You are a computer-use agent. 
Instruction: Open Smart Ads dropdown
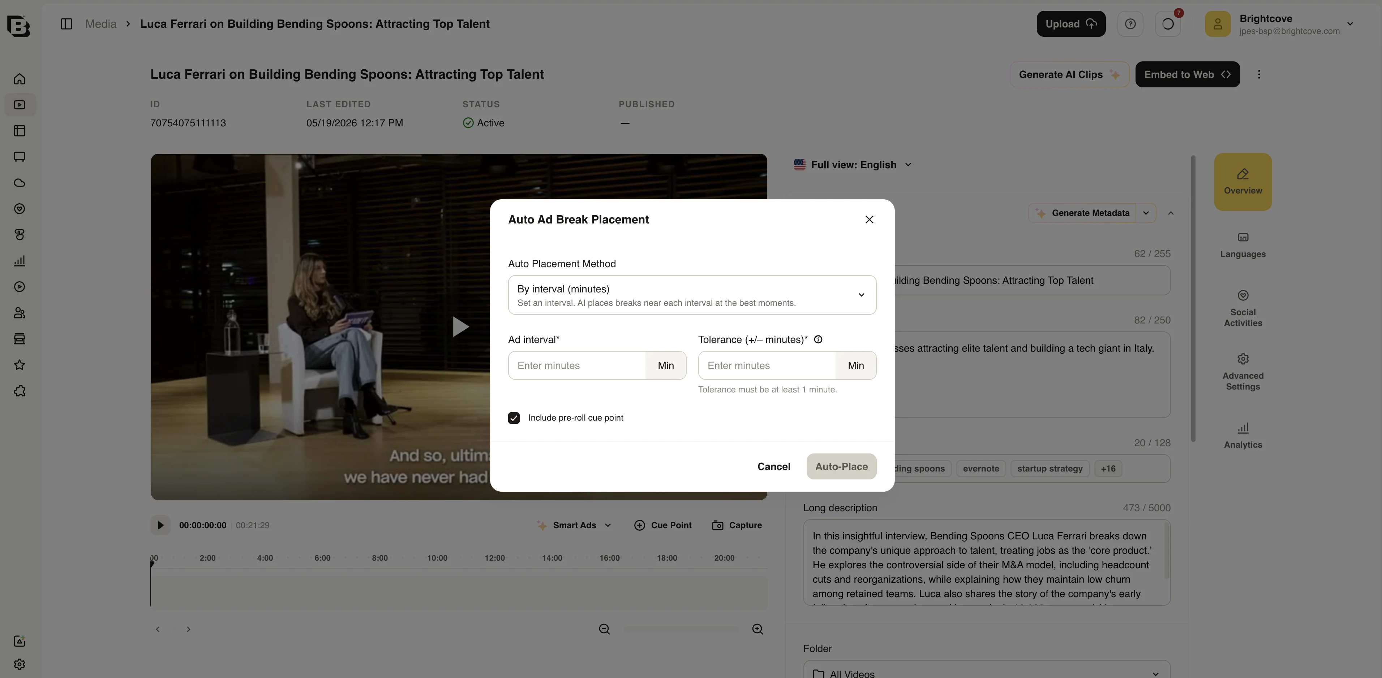[574, 525]
